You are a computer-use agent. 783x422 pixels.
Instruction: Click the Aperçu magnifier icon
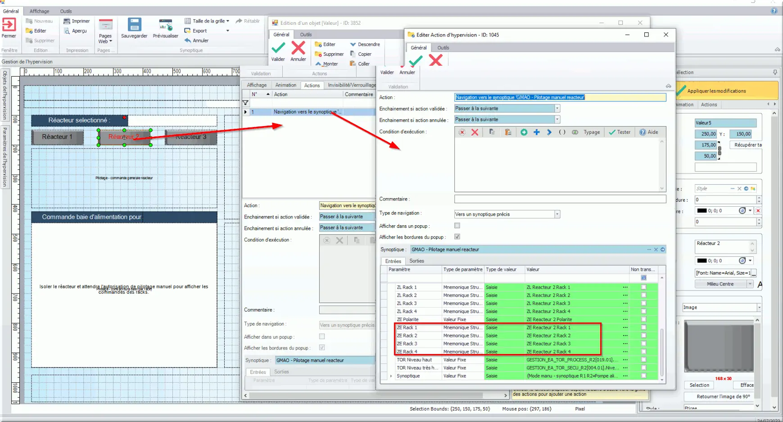[x=67, y=31]
